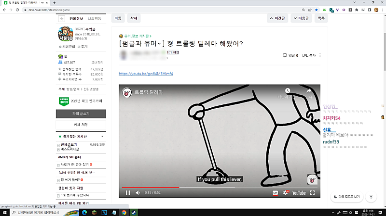Open Microsoft Edge from the taskbar
386x216 pixels.
84,213
